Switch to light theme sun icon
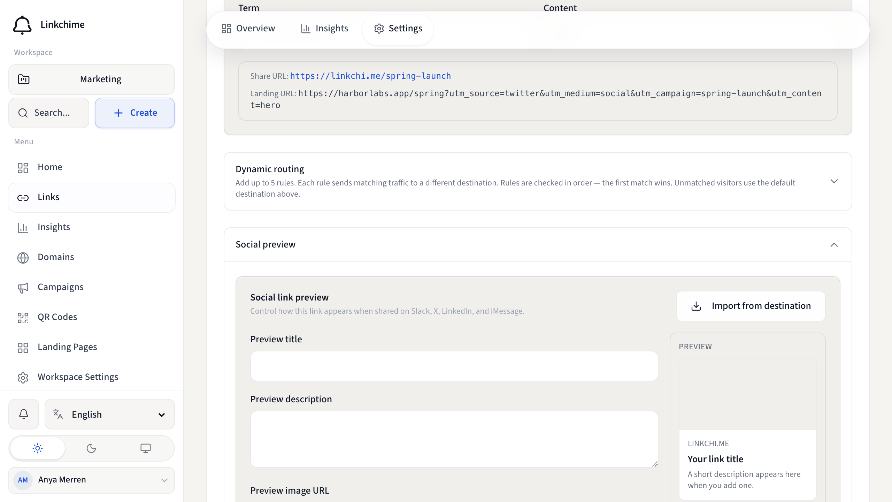This screenshot has height=502, width=892. pos(38,448)
